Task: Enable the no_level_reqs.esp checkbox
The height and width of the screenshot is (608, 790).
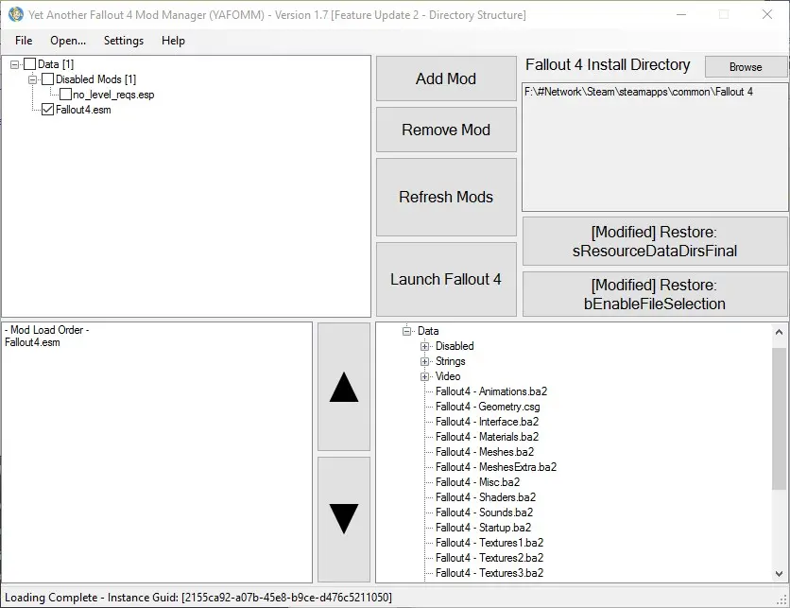Action: (x=65, y=95)
